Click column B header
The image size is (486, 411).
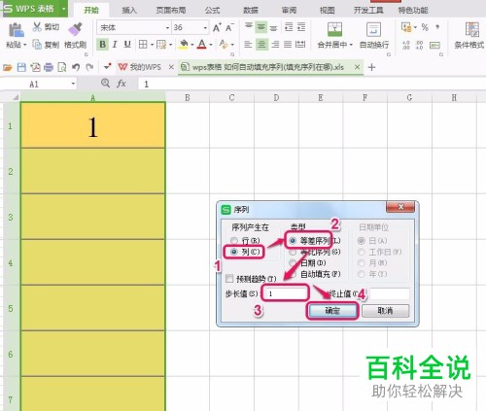pos(188,97)
